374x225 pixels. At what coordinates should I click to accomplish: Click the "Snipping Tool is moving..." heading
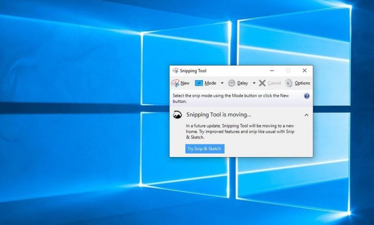pyautogui.click(x=219, y=115)
